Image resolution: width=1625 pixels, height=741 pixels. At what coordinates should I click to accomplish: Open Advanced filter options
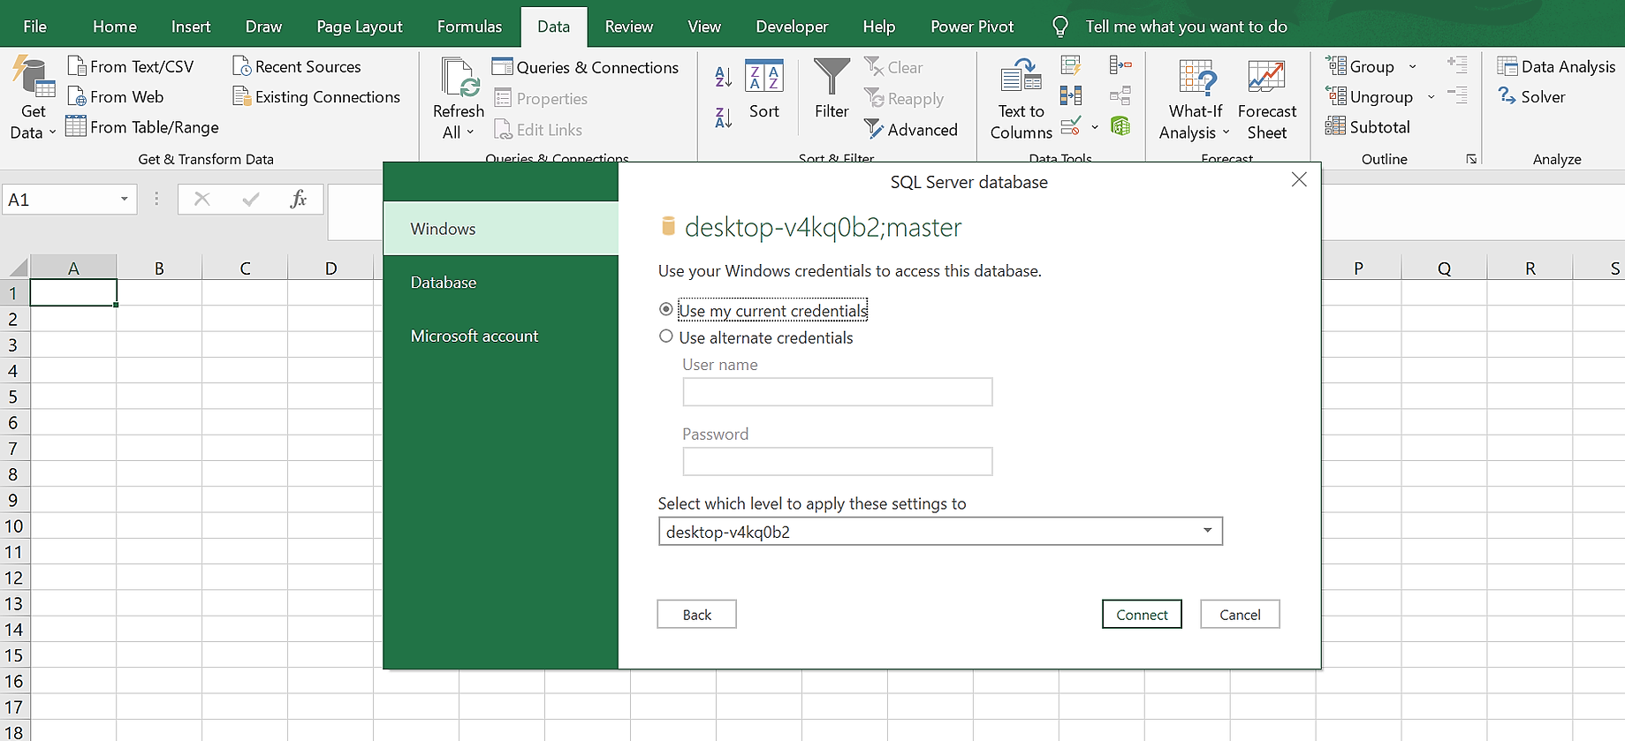[x=911, y=130]
